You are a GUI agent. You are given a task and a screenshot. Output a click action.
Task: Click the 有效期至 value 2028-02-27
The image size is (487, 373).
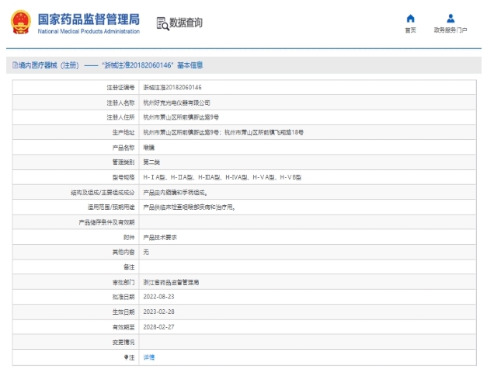point(159,327)
